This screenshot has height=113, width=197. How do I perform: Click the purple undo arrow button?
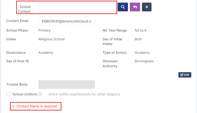(135, 7)
